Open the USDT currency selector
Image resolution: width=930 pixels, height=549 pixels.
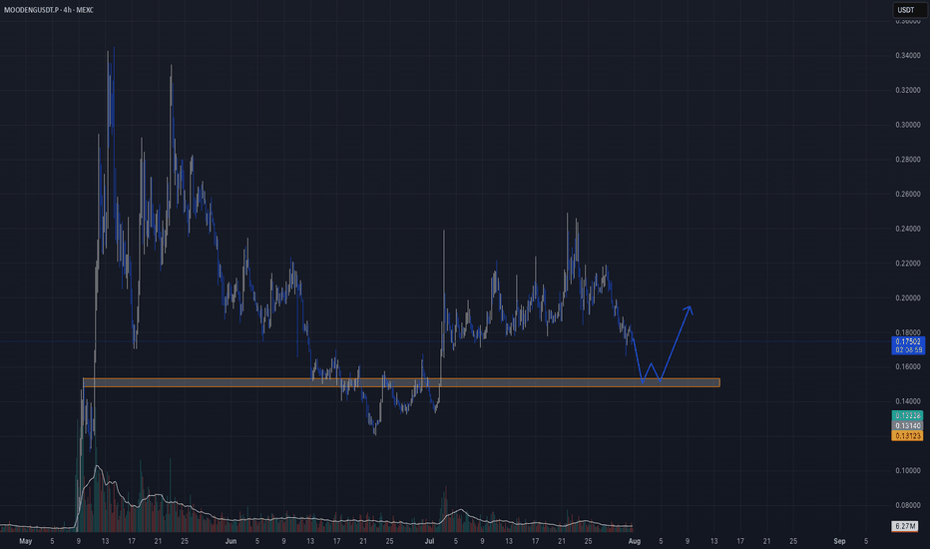(x=909, y=10)
